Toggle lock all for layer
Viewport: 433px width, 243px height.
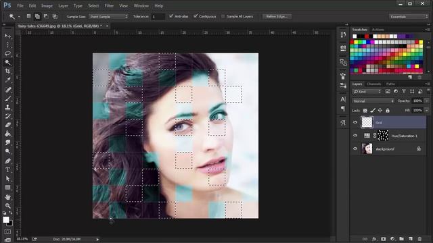[388, 111]
